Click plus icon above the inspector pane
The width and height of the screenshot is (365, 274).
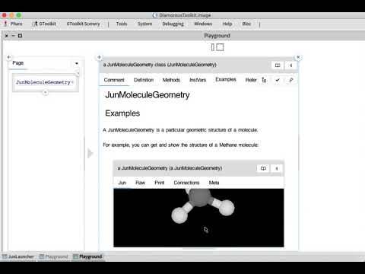(99, 57)
